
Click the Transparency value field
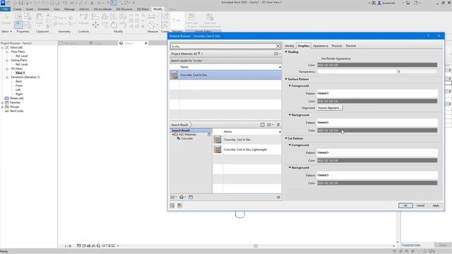(x=417, y=71)
